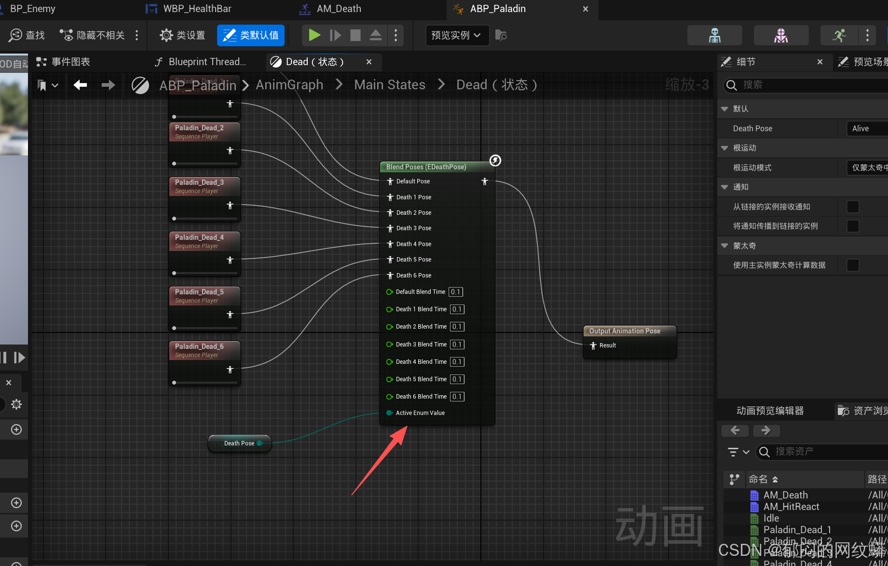The height and width of the screenshot is (566, 888).
Task: Collapse the Root Motion (根运动) section
Action: [x=724, y=148]
